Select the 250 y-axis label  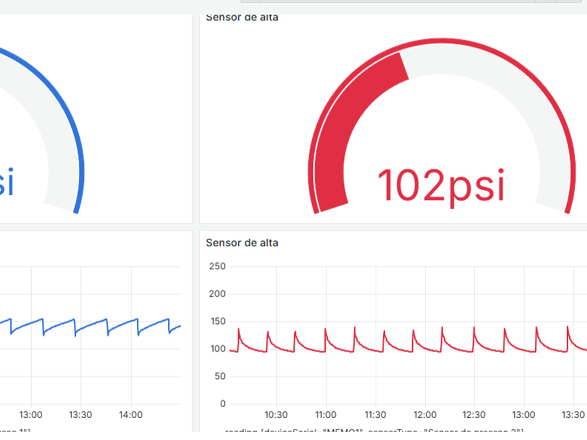point(217,266)
